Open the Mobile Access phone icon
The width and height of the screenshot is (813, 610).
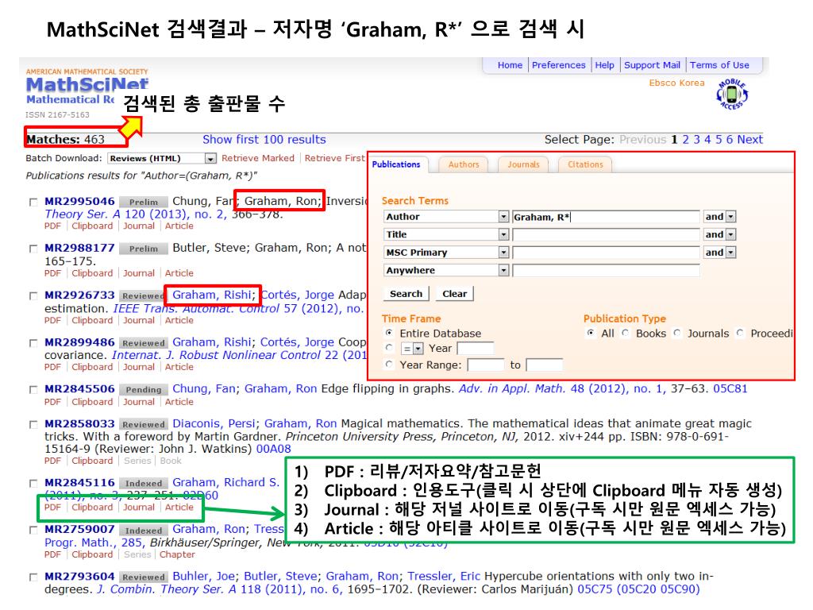pos(731,95)
